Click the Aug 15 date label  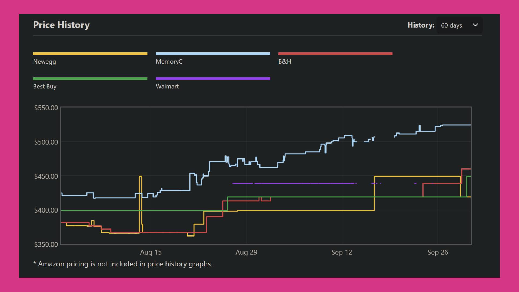point(151,252)
